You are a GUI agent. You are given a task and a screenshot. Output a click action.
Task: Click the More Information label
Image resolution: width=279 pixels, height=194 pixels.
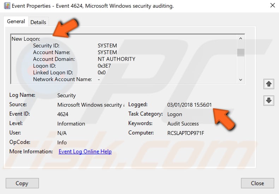pyautogui.click(x=31, y=152)
